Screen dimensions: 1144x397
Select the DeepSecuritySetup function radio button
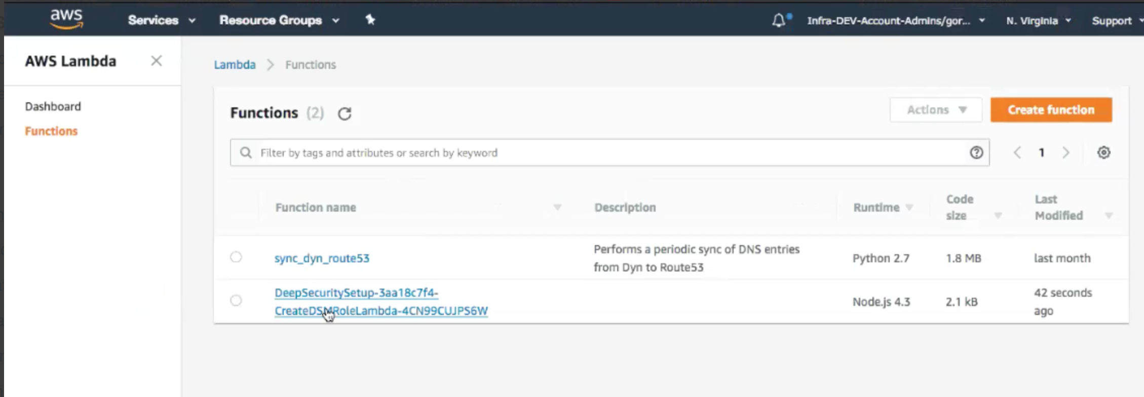tap(236, 301)
